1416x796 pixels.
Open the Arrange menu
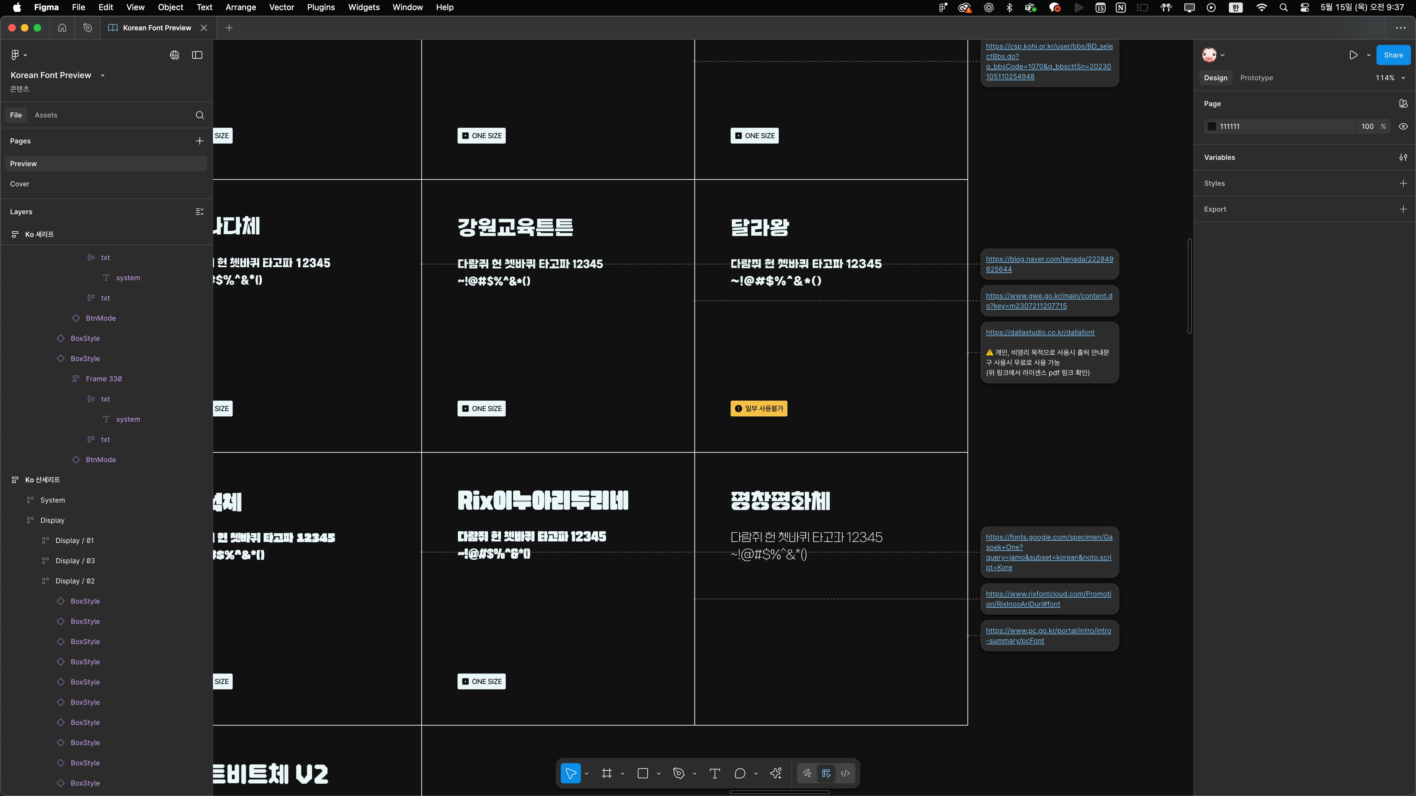pyautogui.click(x=240, y=7)
